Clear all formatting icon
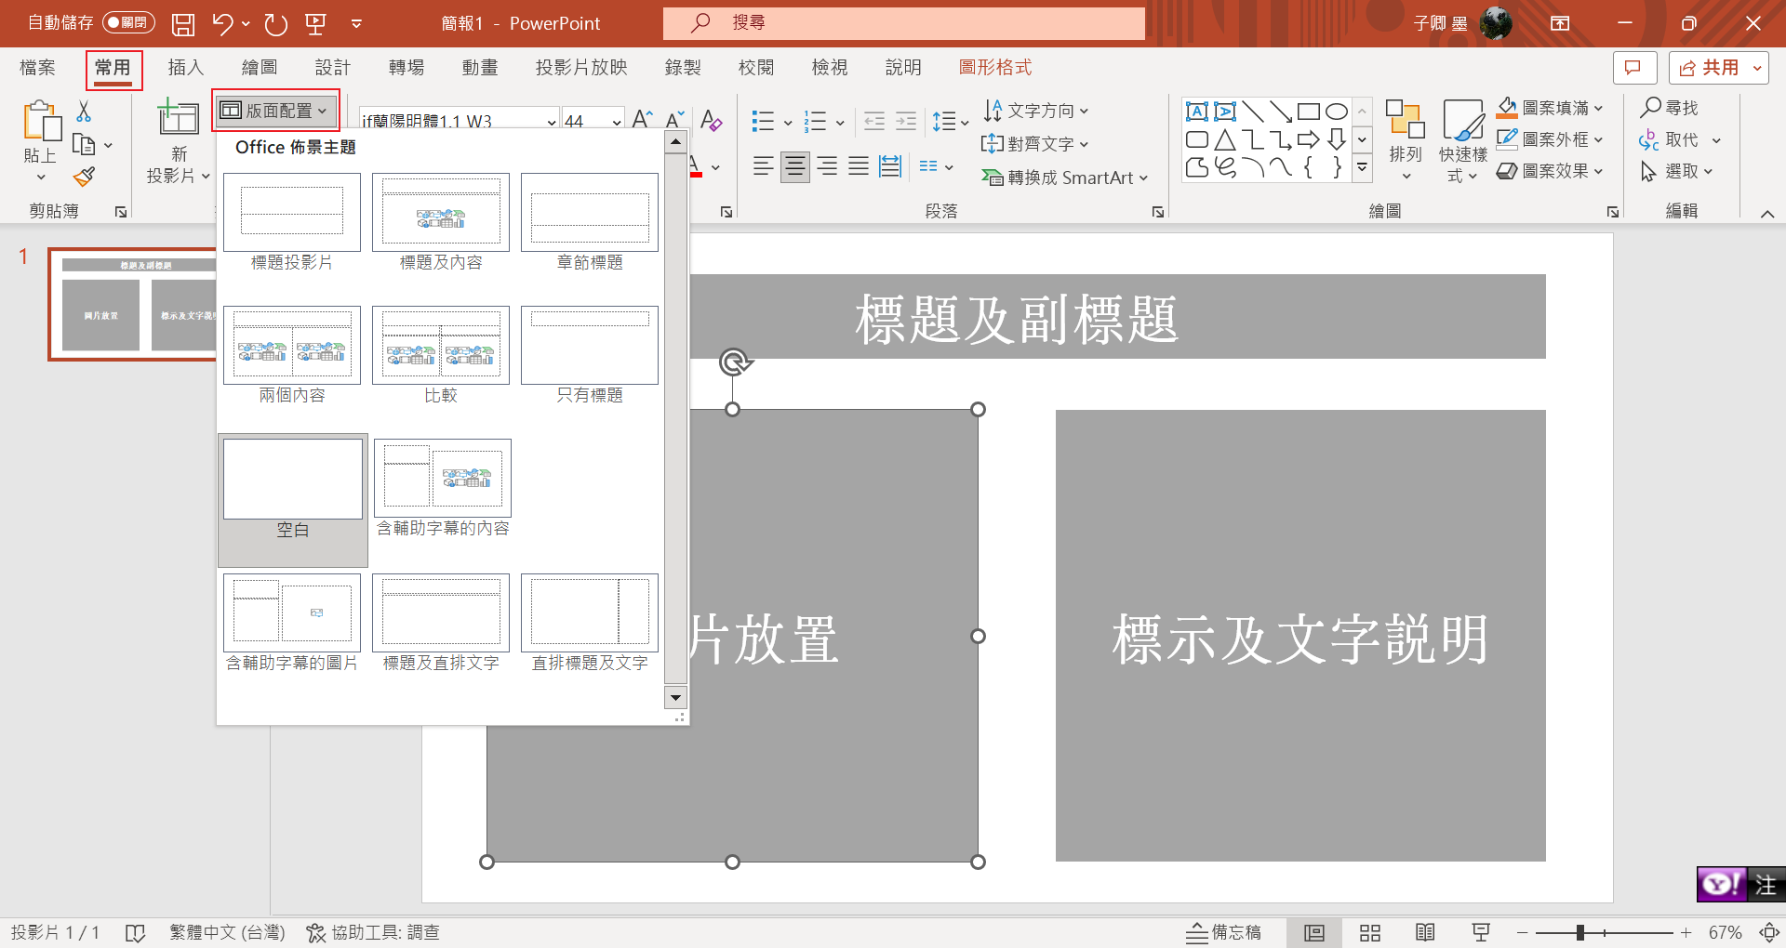The image size is (1786, 948). coord(711,119)
